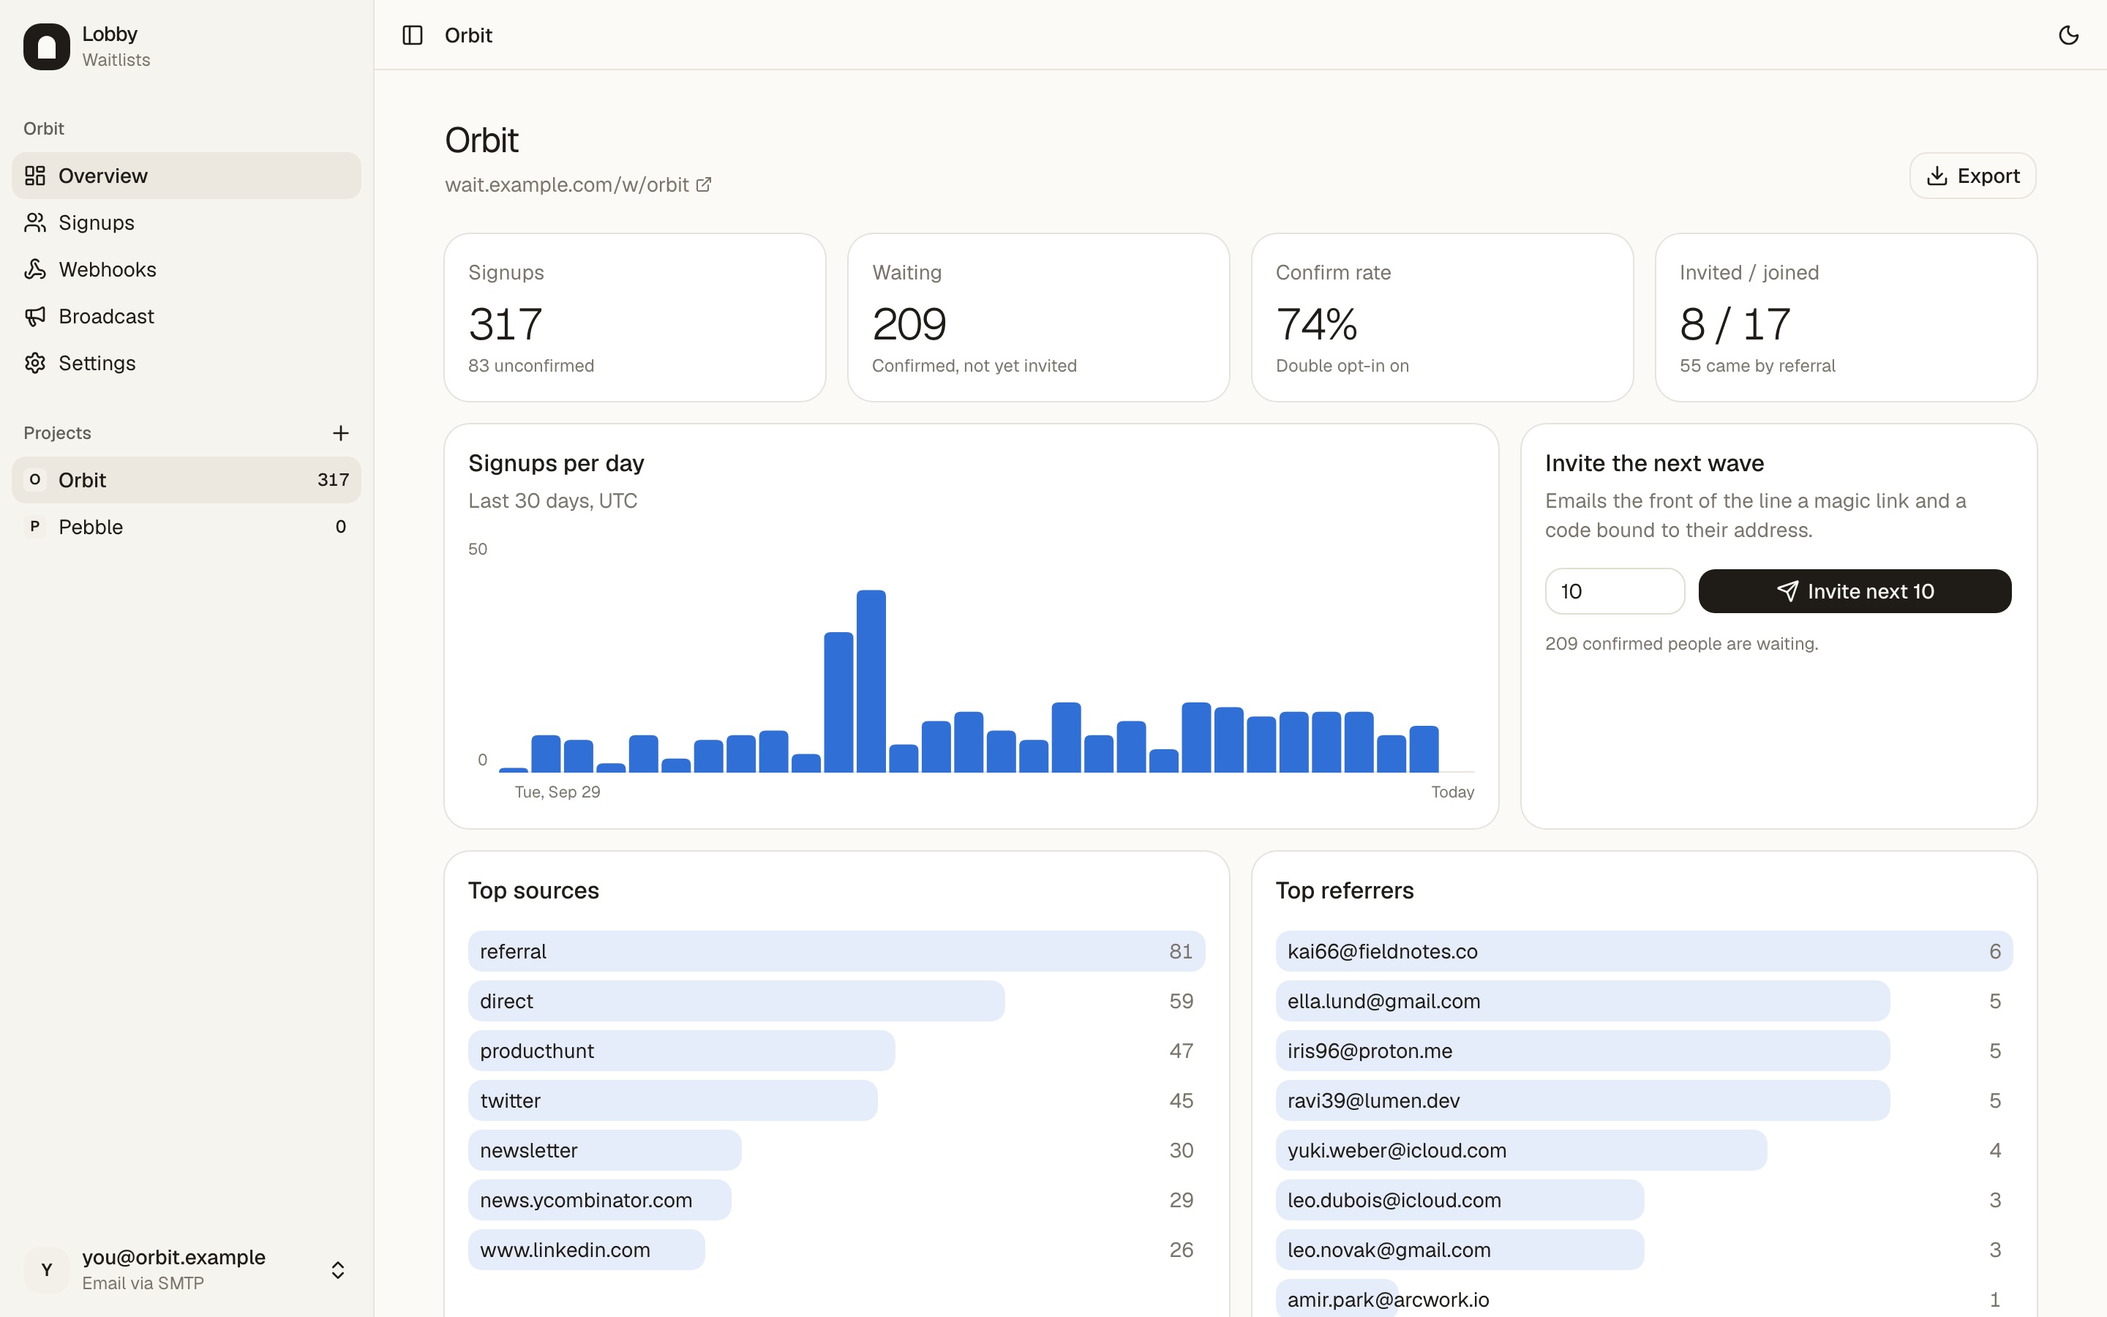Click the Signups 317 stat card

(x=635, y=317)
